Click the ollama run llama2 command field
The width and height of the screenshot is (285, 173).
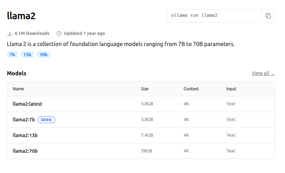click(214, 16)
